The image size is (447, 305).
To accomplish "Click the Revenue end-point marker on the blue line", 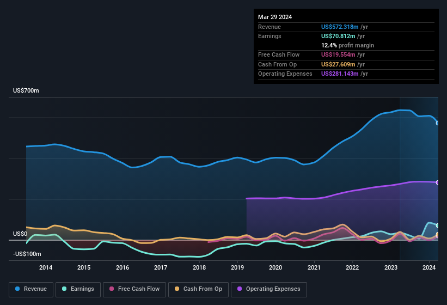I will 438,123.
